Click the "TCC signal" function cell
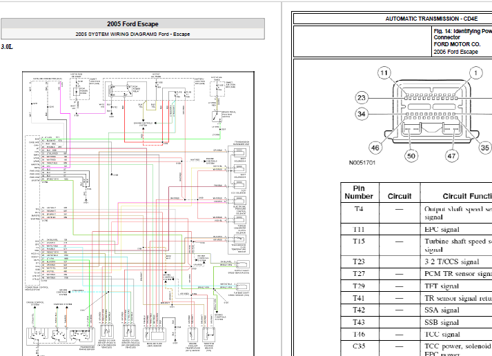This screenshot has height=356, width=492. 456,335
